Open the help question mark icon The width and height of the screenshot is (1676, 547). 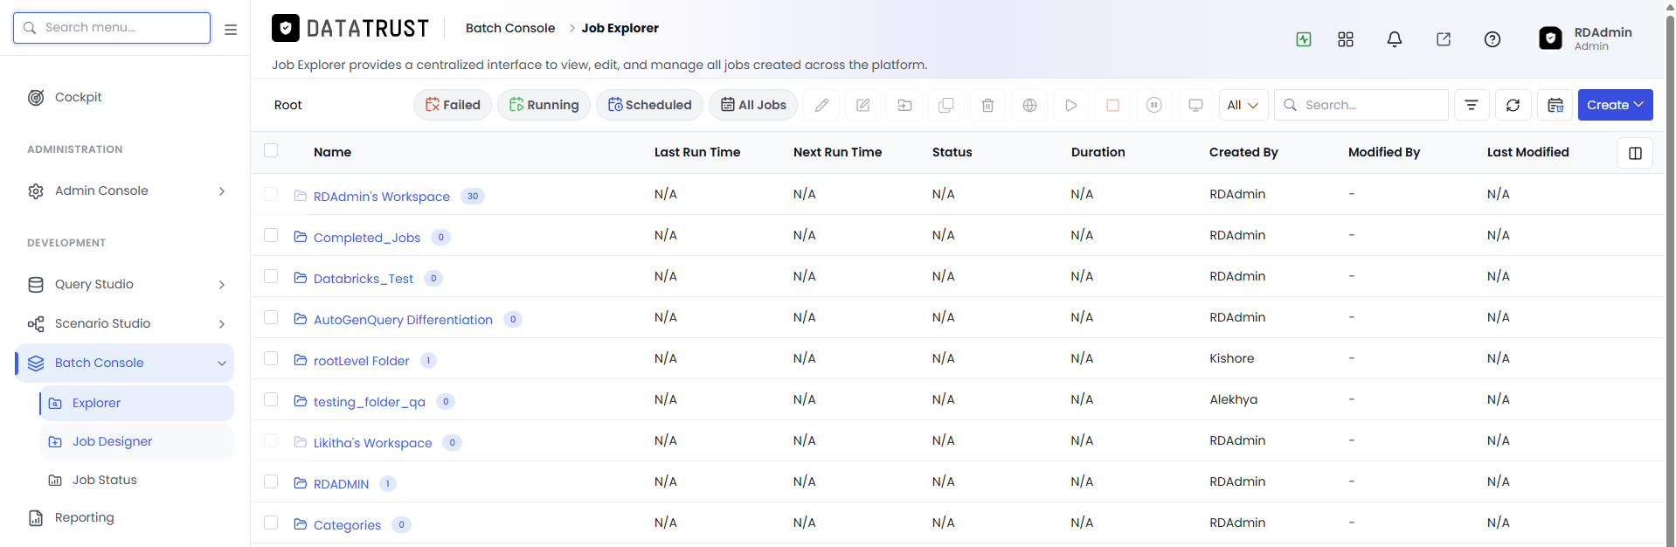click(x=1492, y=39)
